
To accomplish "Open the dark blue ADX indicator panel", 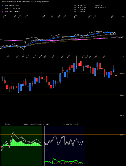I will pos(65,146).
